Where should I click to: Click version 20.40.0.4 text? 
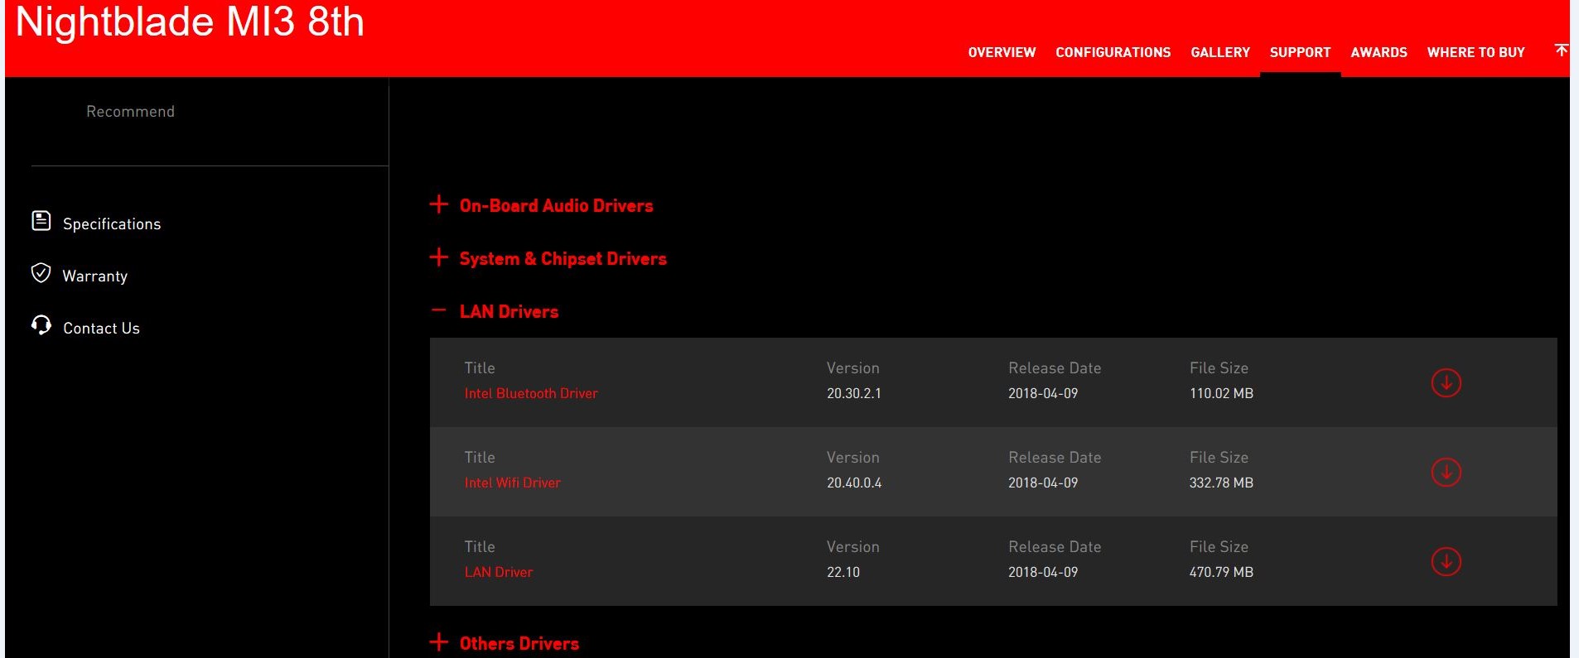853,483
